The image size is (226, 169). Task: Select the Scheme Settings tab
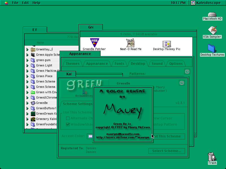click(x=77, y=104)
